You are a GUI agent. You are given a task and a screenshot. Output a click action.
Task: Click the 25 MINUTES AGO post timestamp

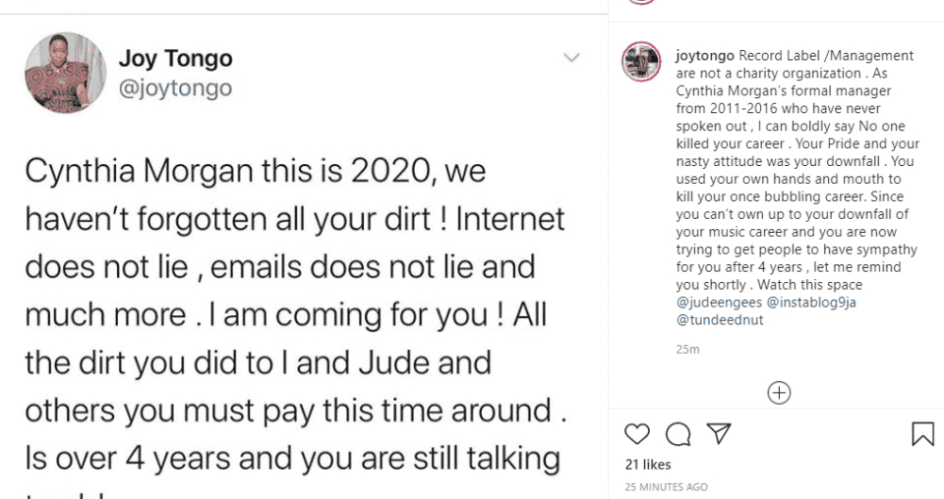click(666, 486)
